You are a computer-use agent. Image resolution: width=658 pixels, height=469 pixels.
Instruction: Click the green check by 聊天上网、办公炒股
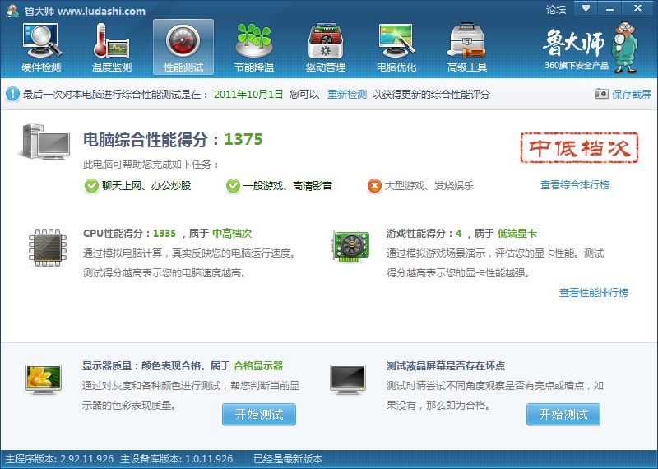91,186
